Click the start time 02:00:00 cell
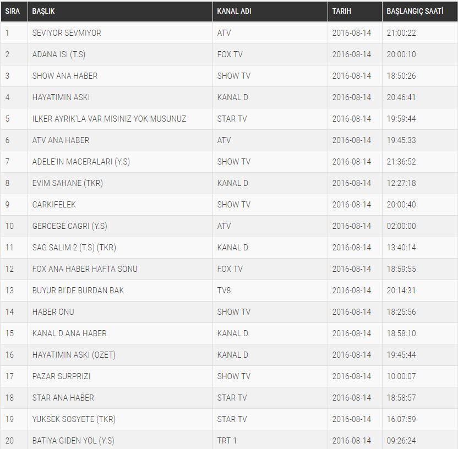This screenshot has width=458, height=449. [x=401, y=226]
